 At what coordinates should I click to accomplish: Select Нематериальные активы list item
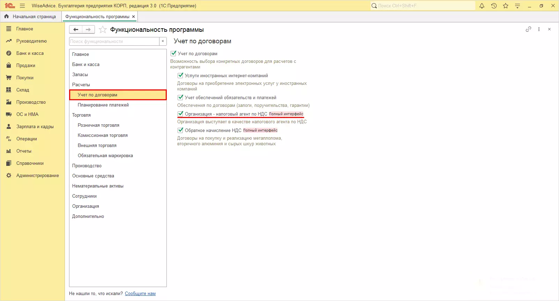(118, 186)
